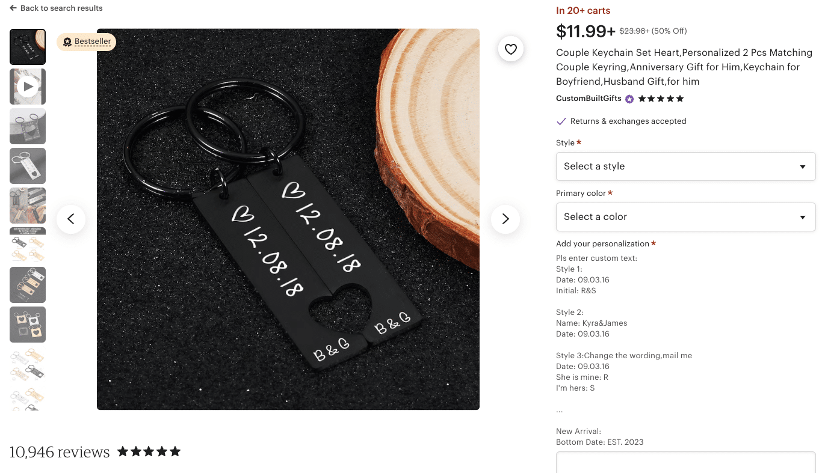Click the Bestseller badge
The image size is (825, 473).
click(x=87, y=41)
